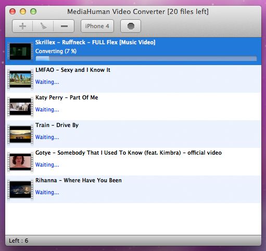Screen dimensions: 266x251
Task: Select the Train Drive By thumbnail
Action: 20,134
